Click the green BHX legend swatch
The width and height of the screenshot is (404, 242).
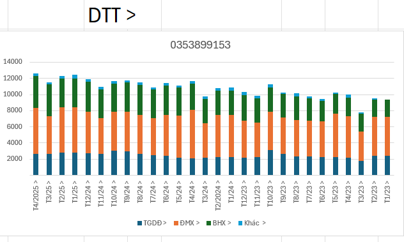click(208, 223)
